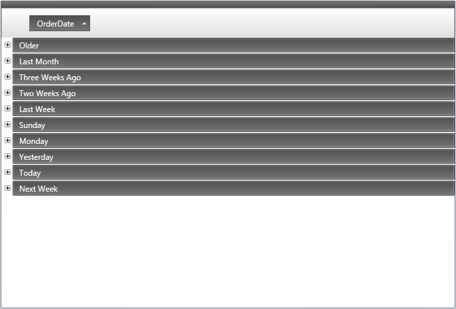The height and width of the screenshot is (309, 456).
Task: Select the Next Week group header row
Action: (233, 188)
